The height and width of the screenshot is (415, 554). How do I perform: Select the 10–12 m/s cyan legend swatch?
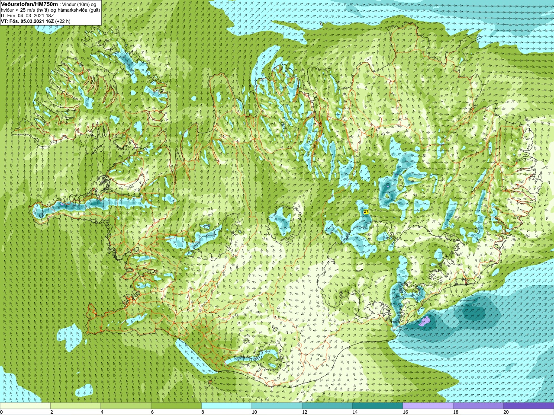pos(277,406)
